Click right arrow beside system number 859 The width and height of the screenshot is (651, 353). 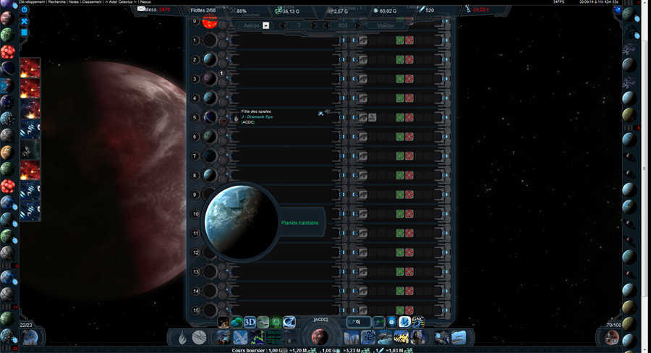pyautogui.click(x=356, y=25)
